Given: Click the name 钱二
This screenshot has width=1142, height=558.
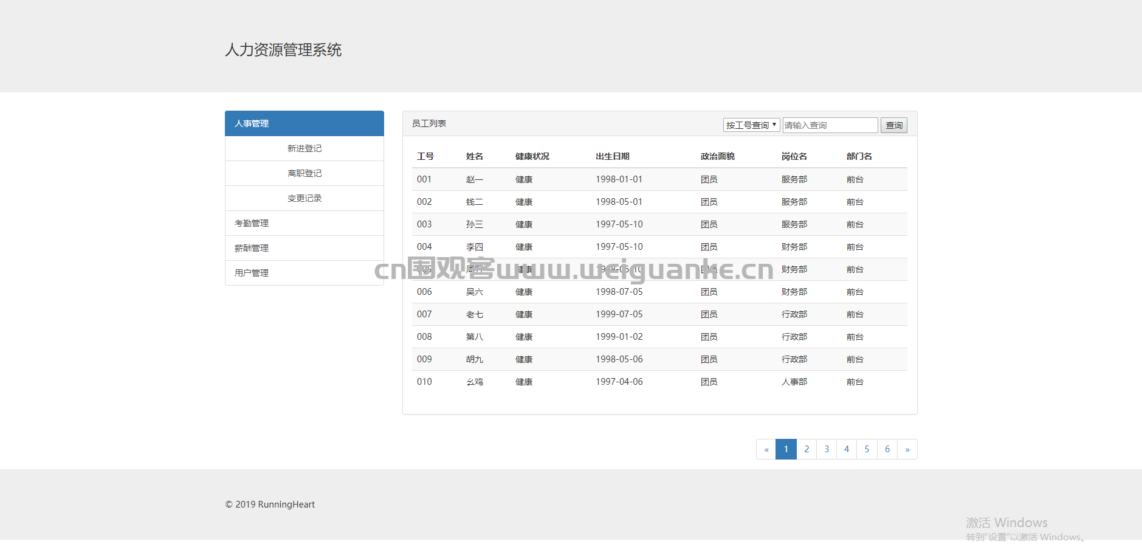Looking at the screenshot, I should [475, 202].
